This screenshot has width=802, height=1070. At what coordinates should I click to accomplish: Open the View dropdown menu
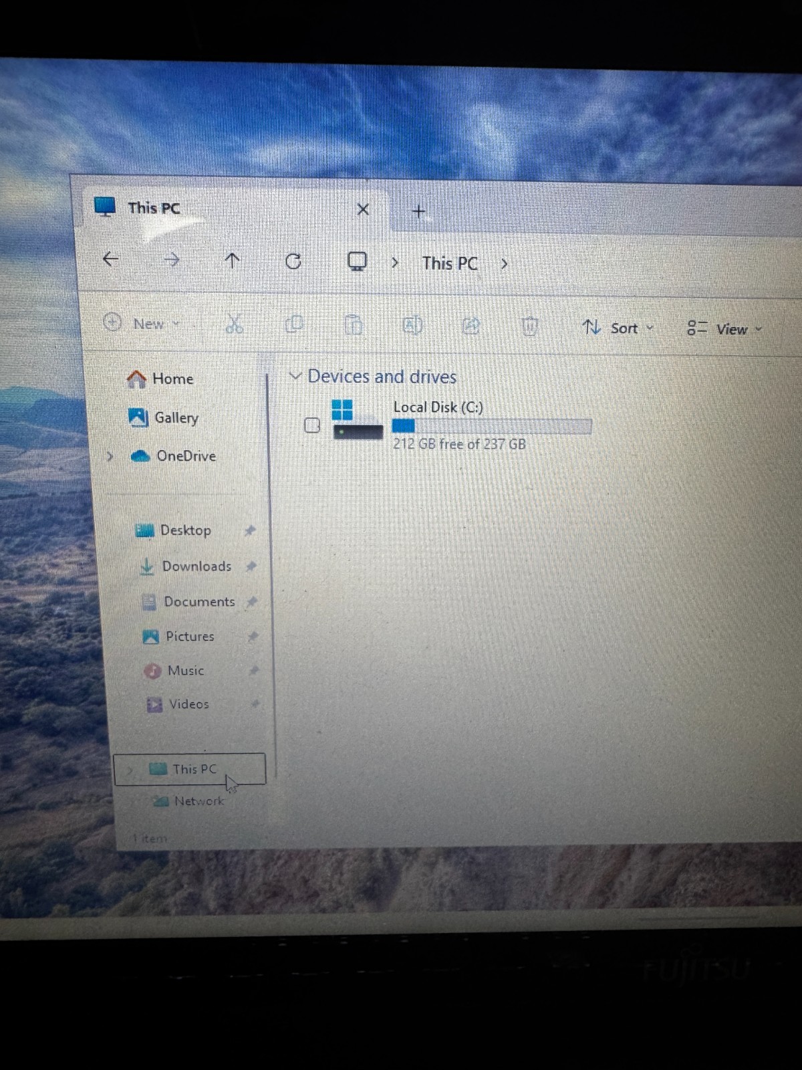pyautogui.click(x=725, y=329)
